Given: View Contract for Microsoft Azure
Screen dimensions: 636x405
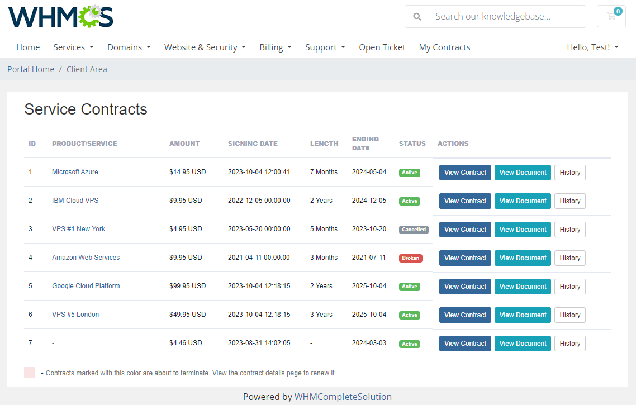Looking at the screenshot, I should coord(465,172).
